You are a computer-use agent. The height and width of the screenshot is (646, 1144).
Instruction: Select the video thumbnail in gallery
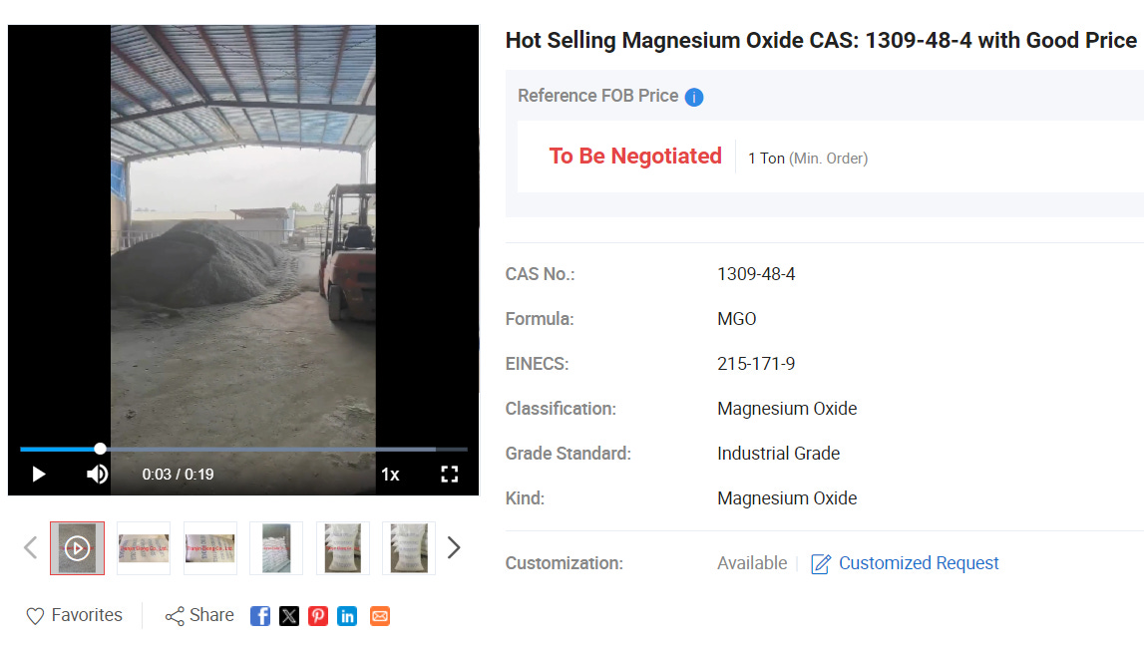click(78, 548)
